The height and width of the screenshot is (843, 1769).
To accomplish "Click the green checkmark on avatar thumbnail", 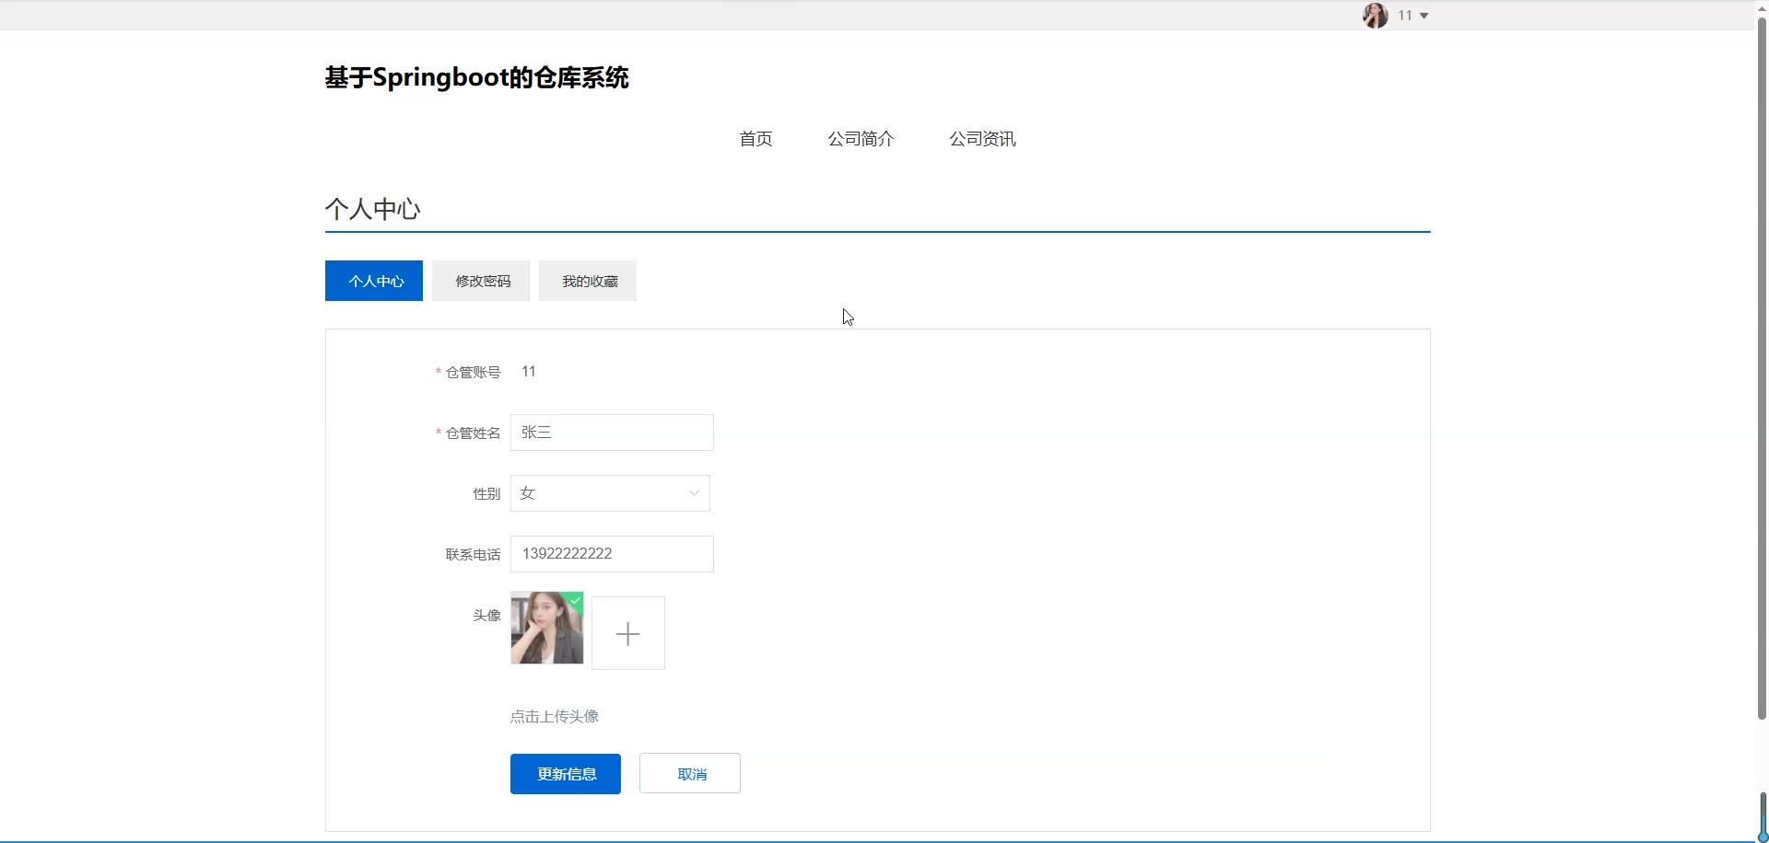I will tap(576, 600).
